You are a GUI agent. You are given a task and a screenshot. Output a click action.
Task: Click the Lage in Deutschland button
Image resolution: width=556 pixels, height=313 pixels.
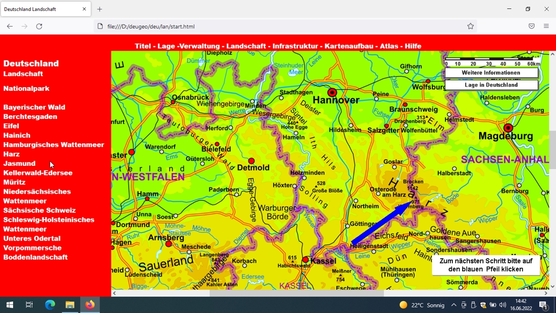tap(491, 85)
